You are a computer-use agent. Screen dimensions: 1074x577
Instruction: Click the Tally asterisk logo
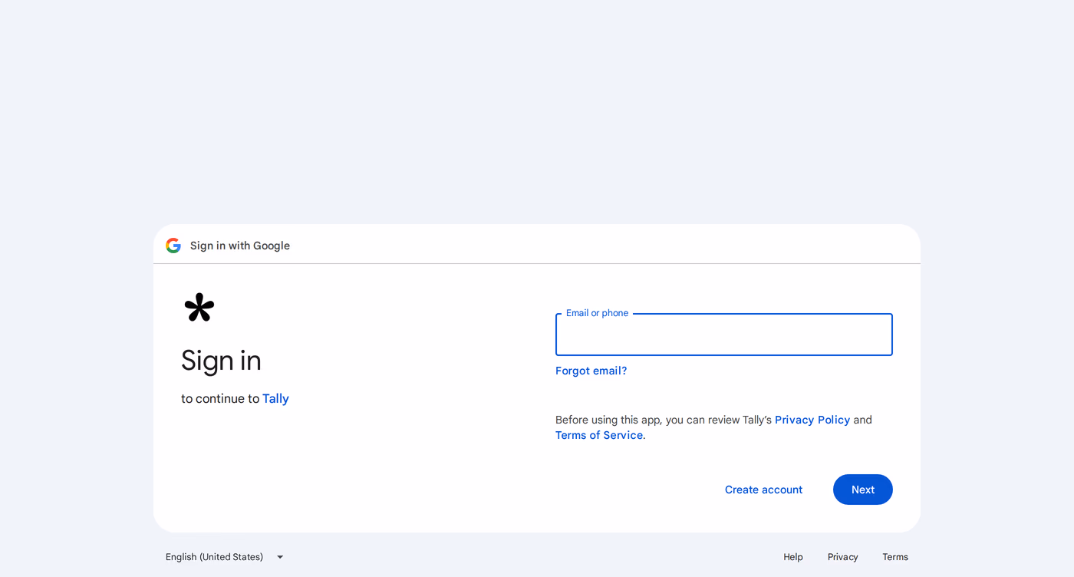(x=199, y=307)
